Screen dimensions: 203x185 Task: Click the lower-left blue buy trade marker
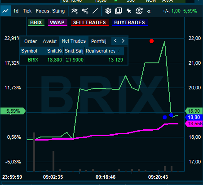[164, 117]
